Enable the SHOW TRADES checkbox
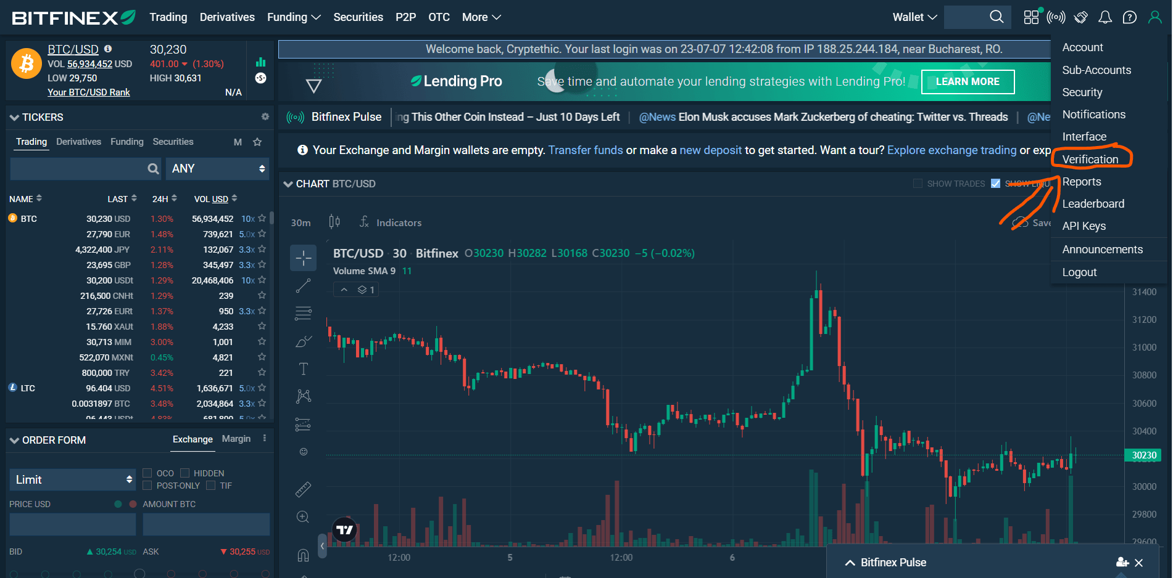Image resolution: width=1173 pixels, height=578 pixels. coord(918,184)
